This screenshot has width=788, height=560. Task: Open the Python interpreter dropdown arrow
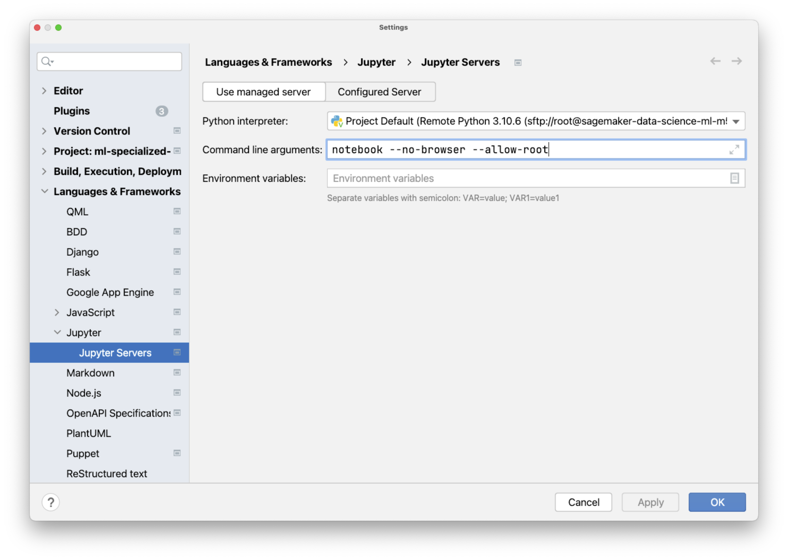tap(736, 121)
